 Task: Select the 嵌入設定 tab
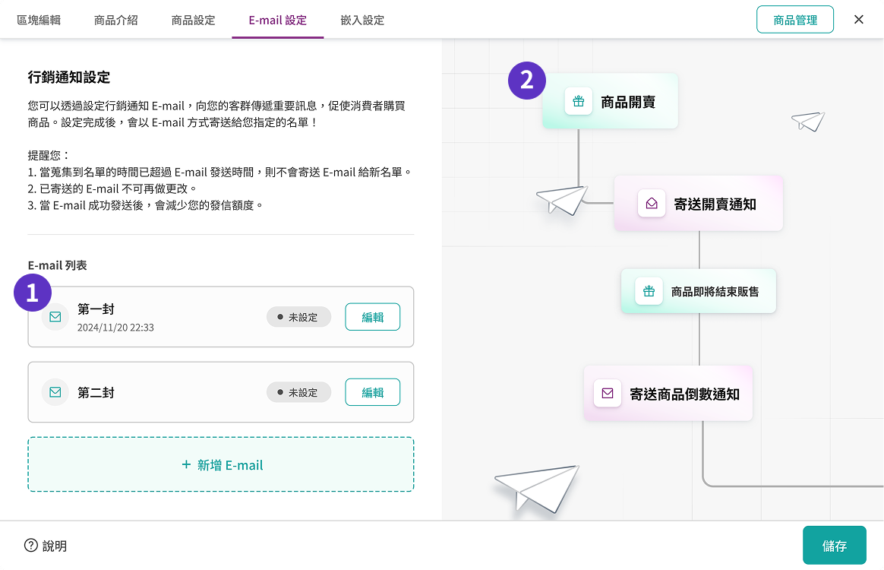tap(362, 21)
